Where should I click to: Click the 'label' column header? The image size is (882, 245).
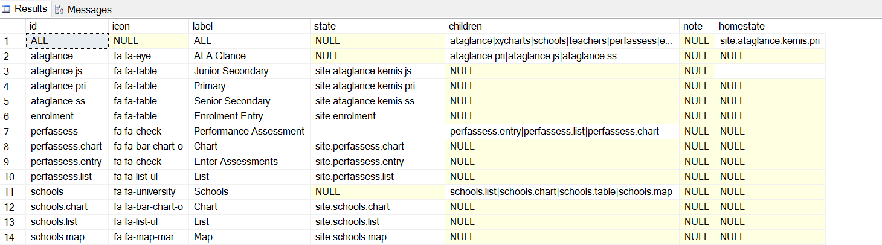click(250, 26)
